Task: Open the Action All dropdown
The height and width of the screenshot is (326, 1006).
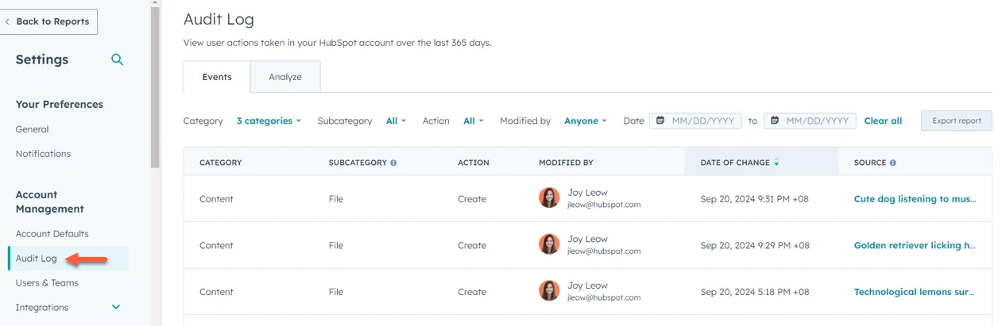Action: pos(474,121)
